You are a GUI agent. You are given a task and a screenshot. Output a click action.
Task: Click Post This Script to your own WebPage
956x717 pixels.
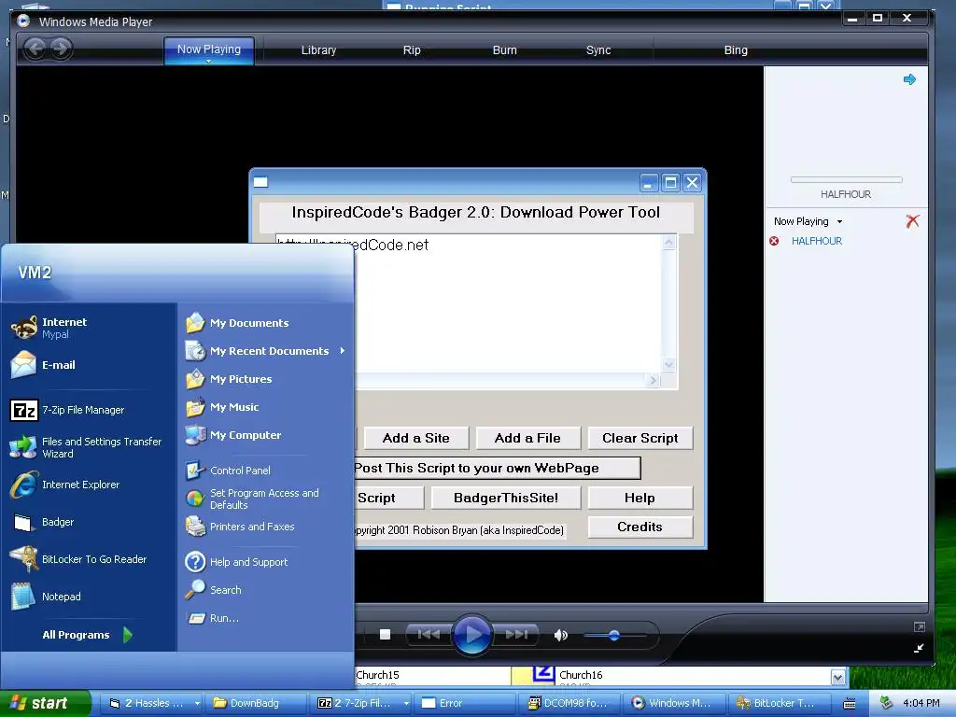pyautogui.click(x=497, y=469)
